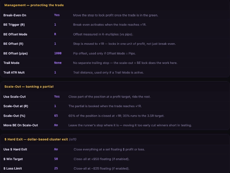This screenshot has height=173, width=230.
Task: Toggle the Break-Even On value Yes
Action: click(x=57, y=15)
